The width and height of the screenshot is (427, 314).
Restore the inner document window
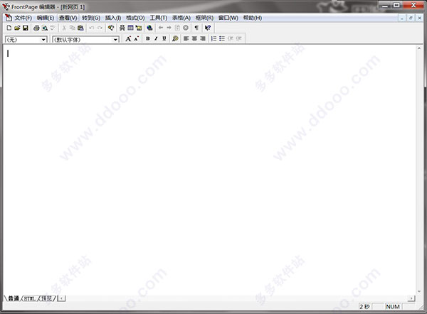tap(411, 18)
